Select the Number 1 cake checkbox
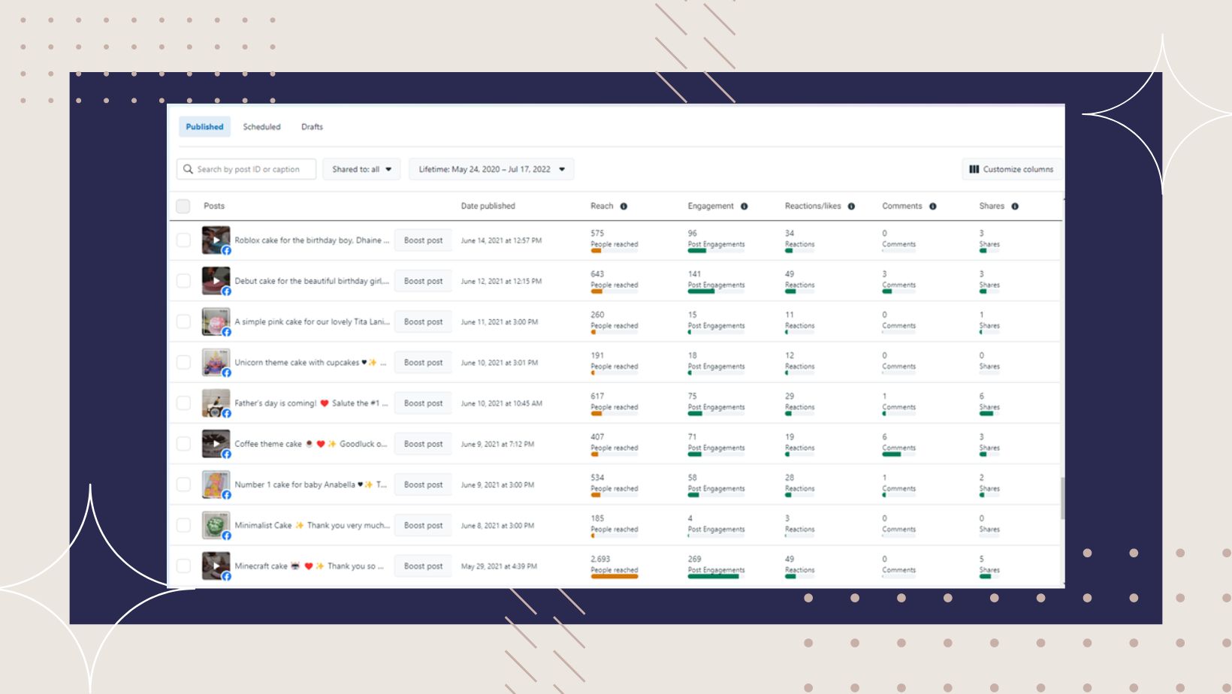Screen dimensions: 1232x694 183,484
